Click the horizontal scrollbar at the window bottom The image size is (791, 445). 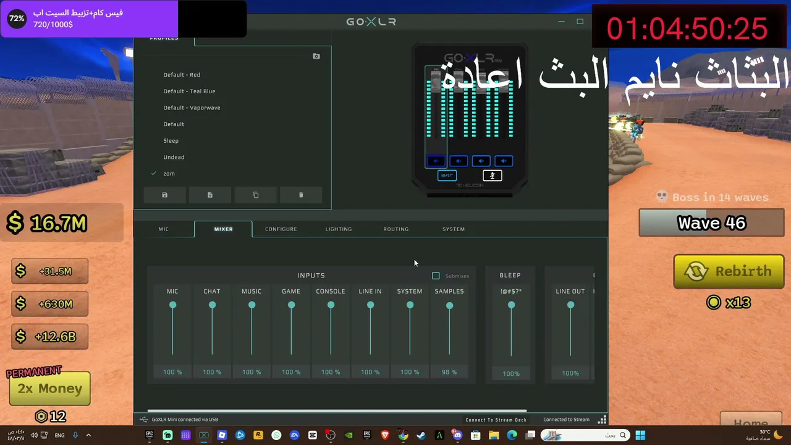(x=337, y=410)
